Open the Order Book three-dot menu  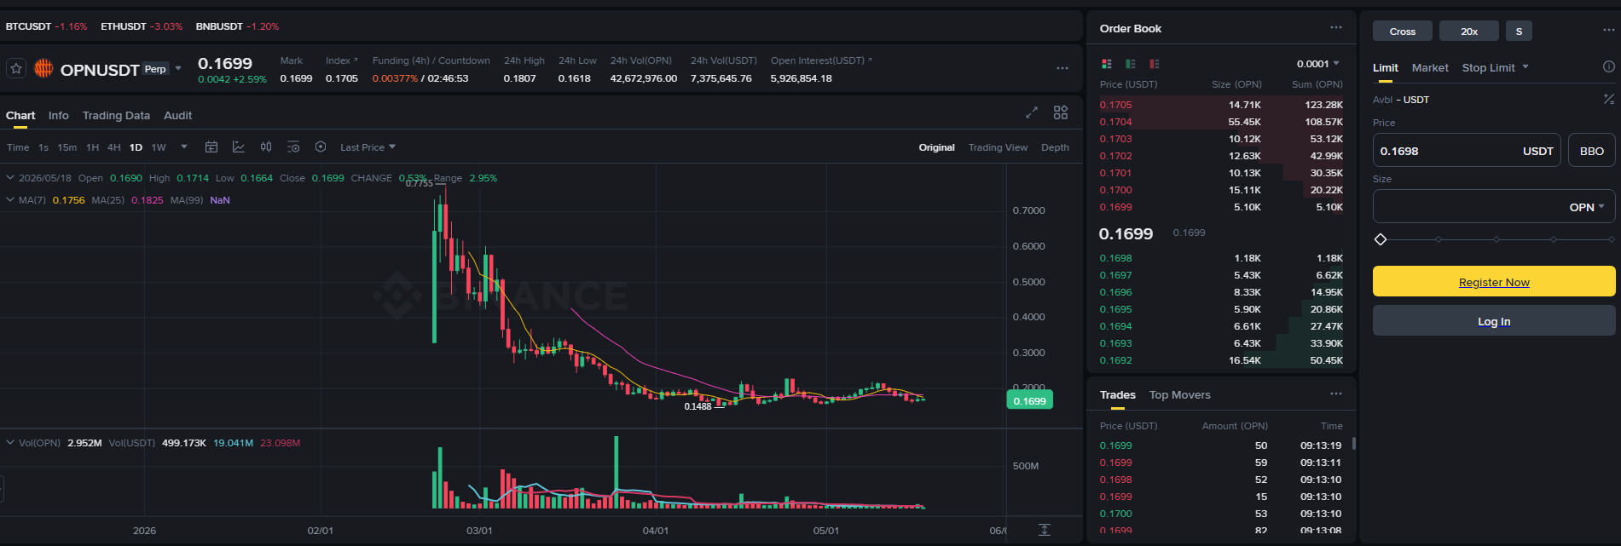pyautogui.click(x=1336, y=28)
